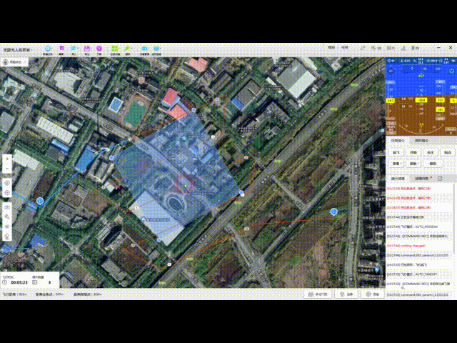Viewport: 457px width, 343px height.
Task: Toggle the network status pill on map
Action: [14, 62]
